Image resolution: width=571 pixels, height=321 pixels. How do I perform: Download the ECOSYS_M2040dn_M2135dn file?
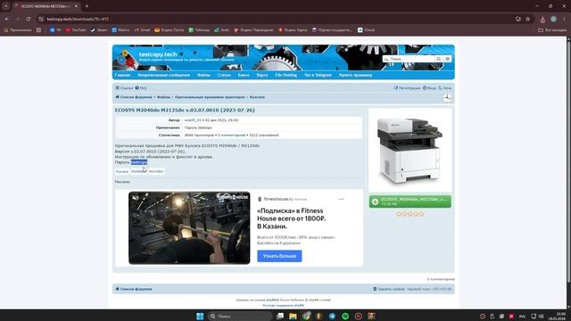click(410, 202)
